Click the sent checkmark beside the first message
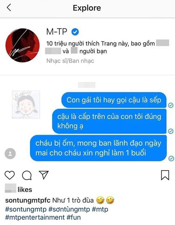The image size is (175, 225). pyautogui.click(x=171, y=105)
